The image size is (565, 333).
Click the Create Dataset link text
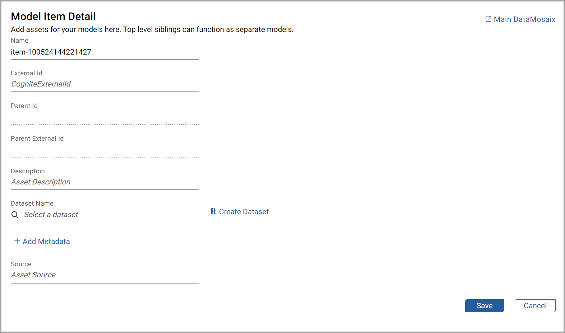244,212
